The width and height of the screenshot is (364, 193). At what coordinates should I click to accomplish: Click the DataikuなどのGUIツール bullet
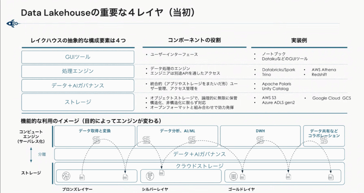pos(285,59)
